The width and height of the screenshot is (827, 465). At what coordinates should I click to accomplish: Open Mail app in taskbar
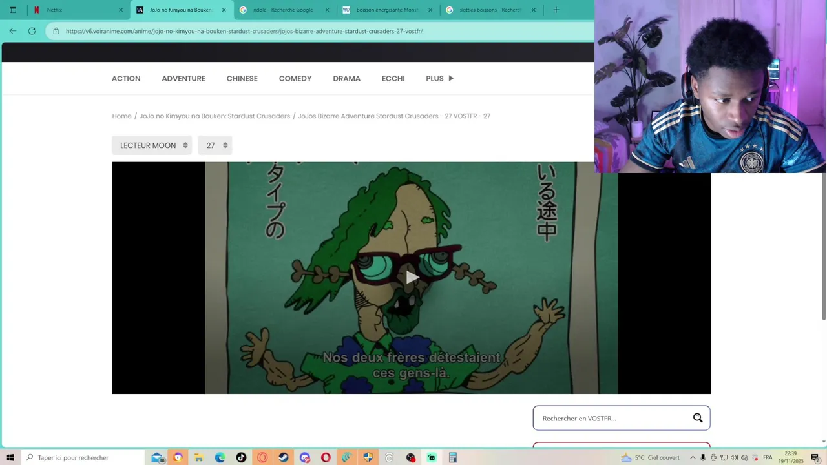click(158, 457)
